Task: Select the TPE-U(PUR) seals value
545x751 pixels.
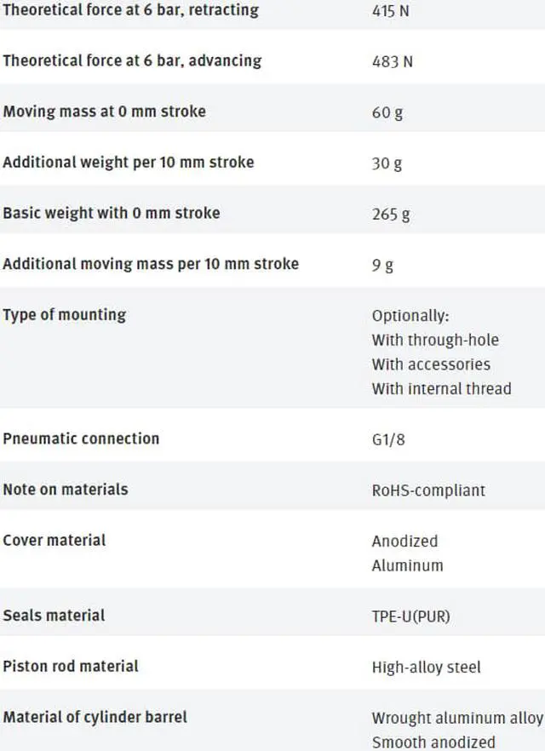Action: [410, 616]
